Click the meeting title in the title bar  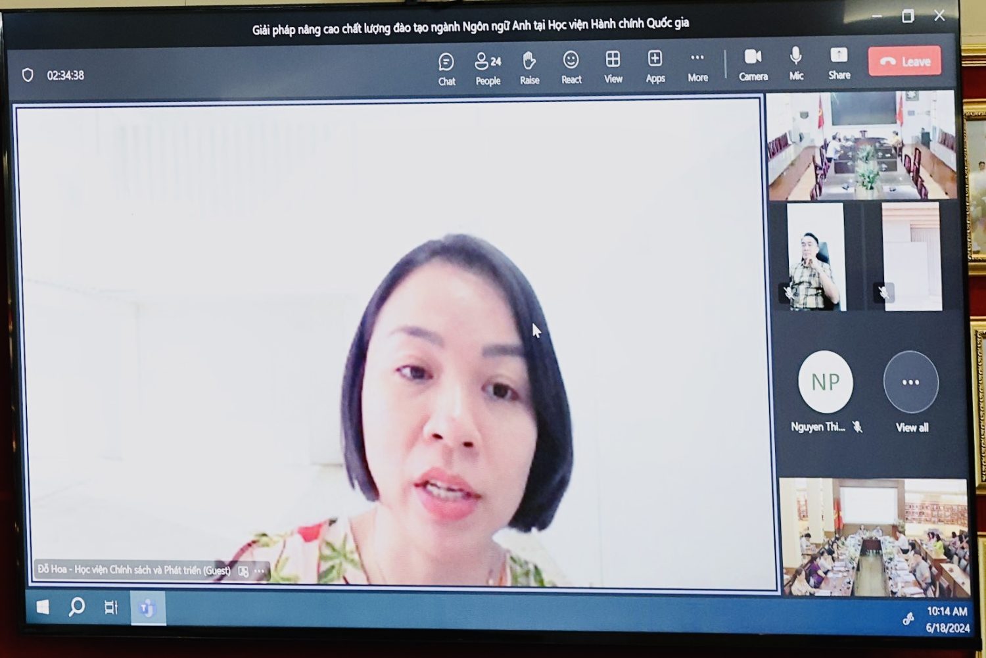(471, 26)
